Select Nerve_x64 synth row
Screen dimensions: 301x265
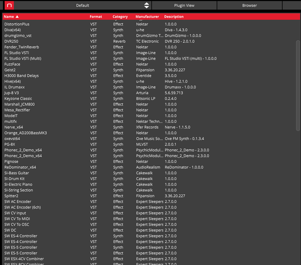151,127
